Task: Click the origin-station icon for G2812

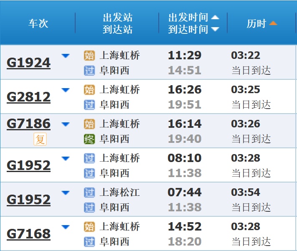Action: tap(89, 90)
